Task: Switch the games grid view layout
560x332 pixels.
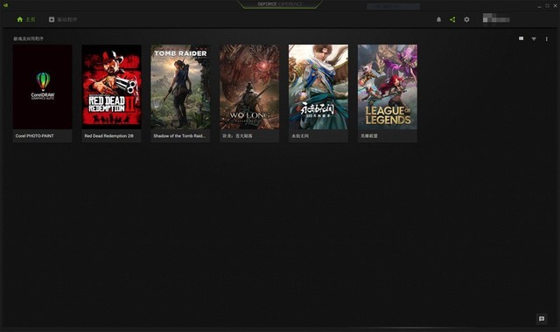Action: (521, 38)
